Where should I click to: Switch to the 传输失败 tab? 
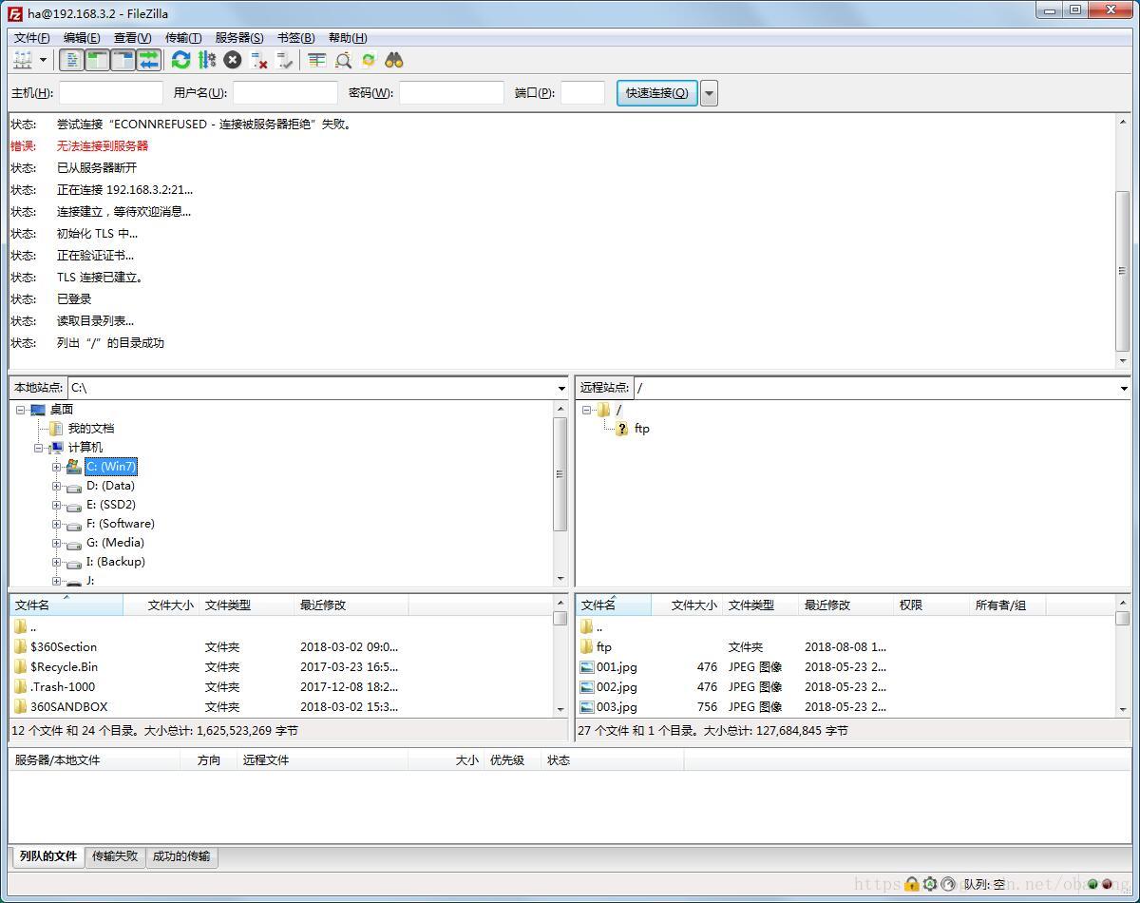[115, 856]
